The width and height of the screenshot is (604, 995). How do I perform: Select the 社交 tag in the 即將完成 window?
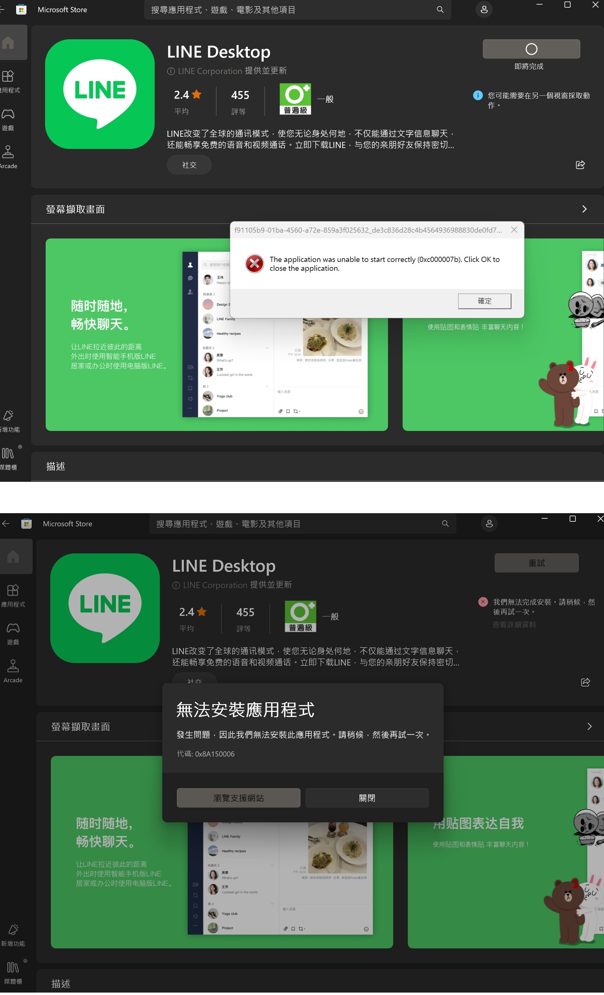[189, 165]
